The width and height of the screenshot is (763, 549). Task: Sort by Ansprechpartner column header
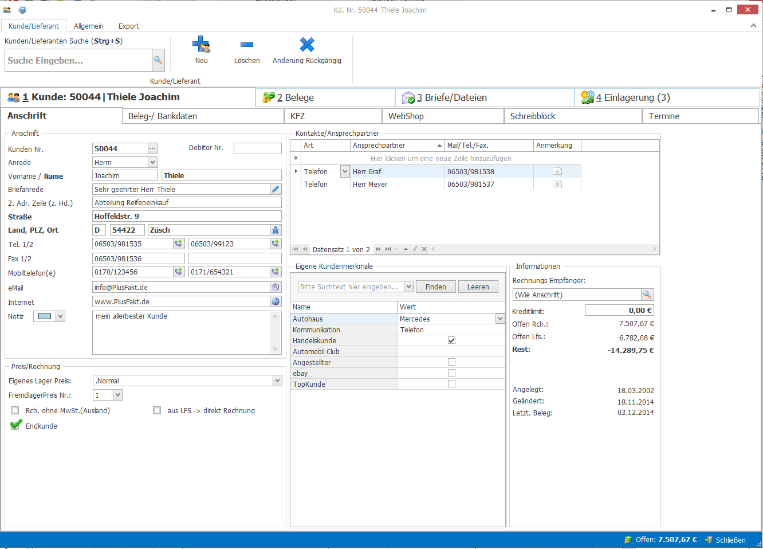[398, 146]
